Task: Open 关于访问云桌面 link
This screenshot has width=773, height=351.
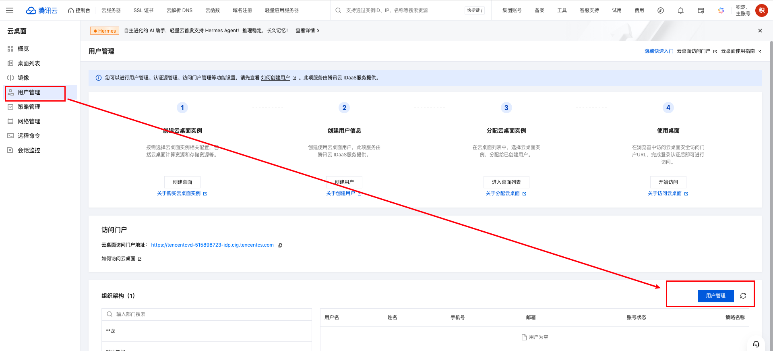Action: (668, 193)
